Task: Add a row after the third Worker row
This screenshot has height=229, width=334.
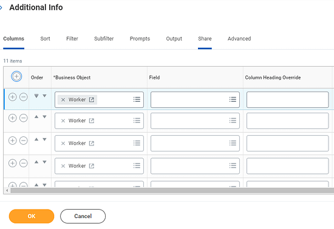Action: pyautogui.click(x=12, y=141)
